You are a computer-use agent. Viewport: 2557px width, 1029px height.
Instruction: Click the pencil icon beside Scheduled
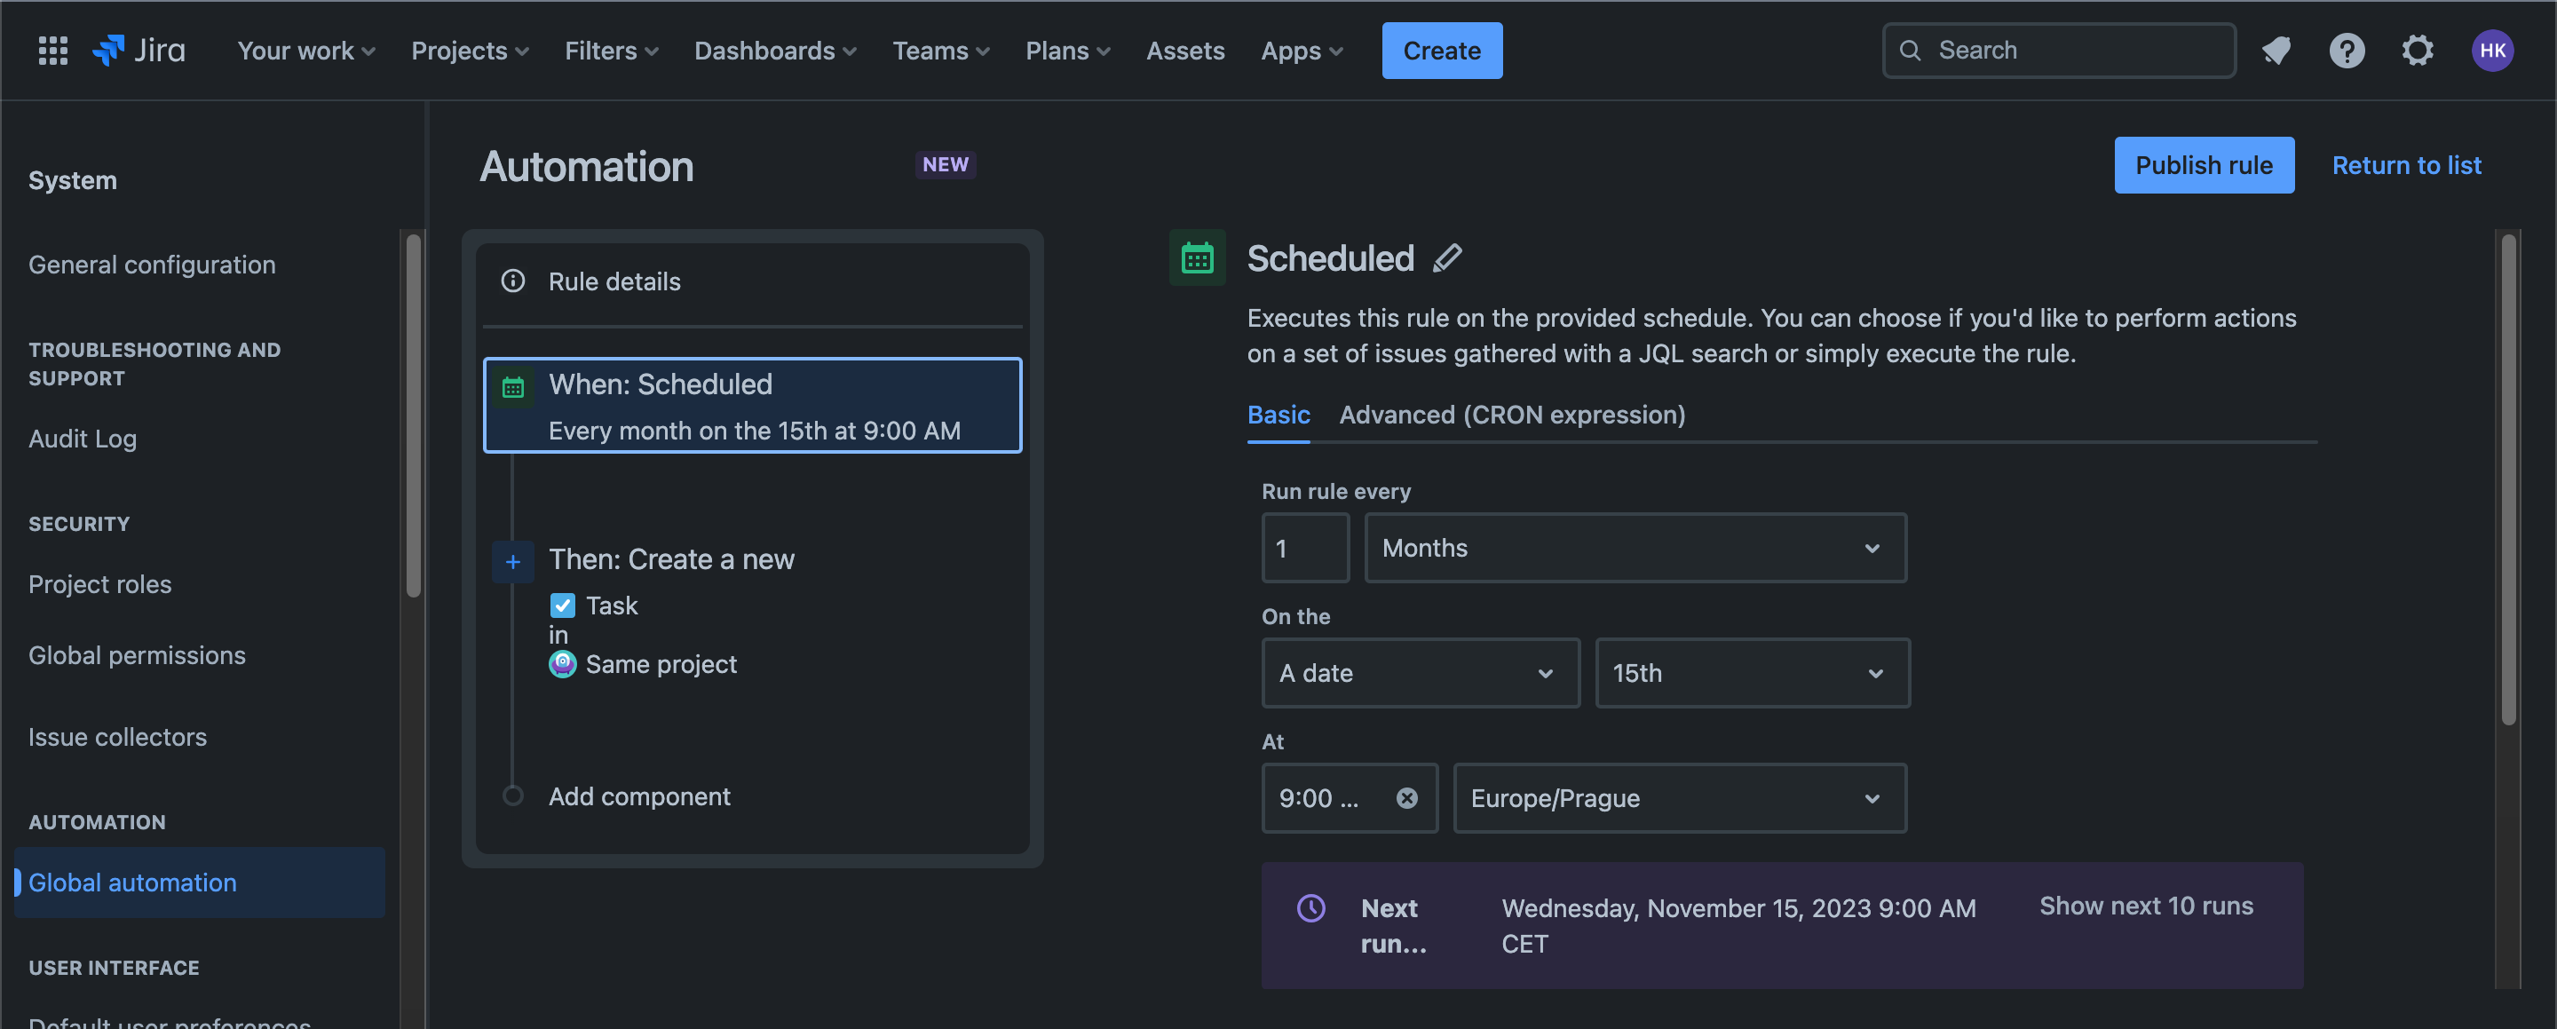pyautogui.click(x=1447, y=258)
